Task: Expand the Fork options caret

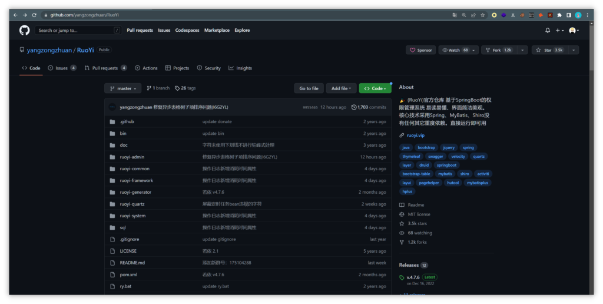Action: (x=522, y=50)
